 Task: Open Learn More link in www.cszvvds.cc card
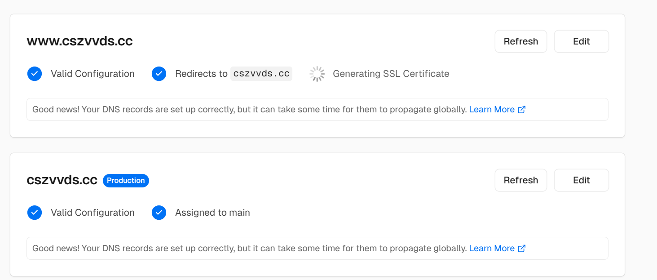point(492,110)
